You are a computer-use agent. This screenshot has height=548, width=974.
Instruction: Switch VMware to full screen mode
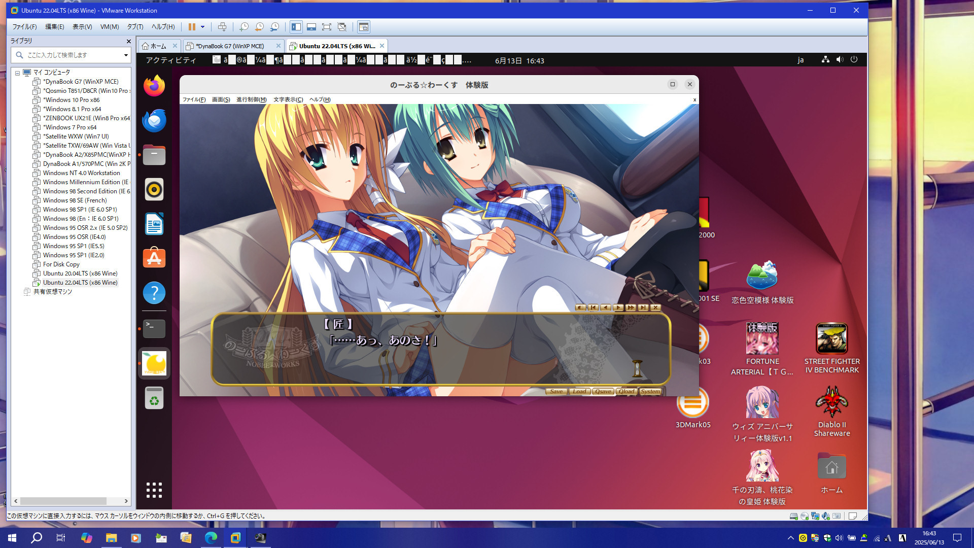tap(327, 27)
